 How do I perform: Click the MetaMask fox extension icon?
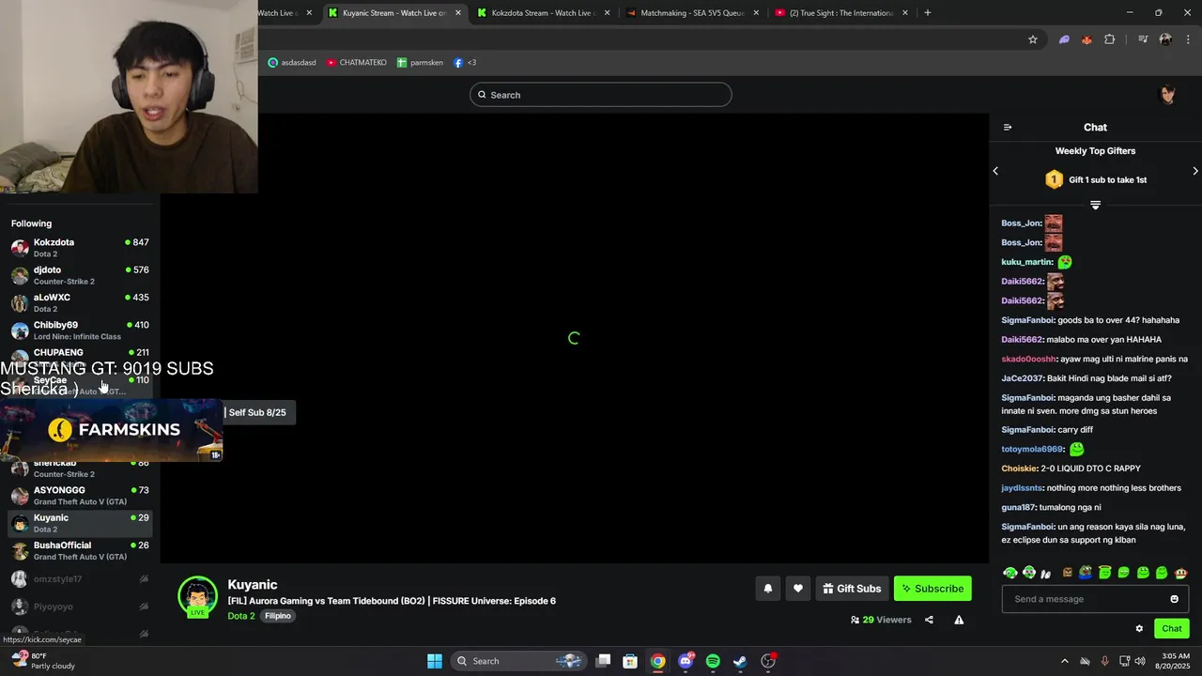(1086, 39)
